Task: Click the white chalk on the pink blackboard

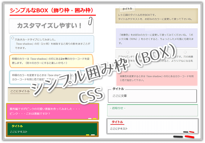Action: [90, 119]
